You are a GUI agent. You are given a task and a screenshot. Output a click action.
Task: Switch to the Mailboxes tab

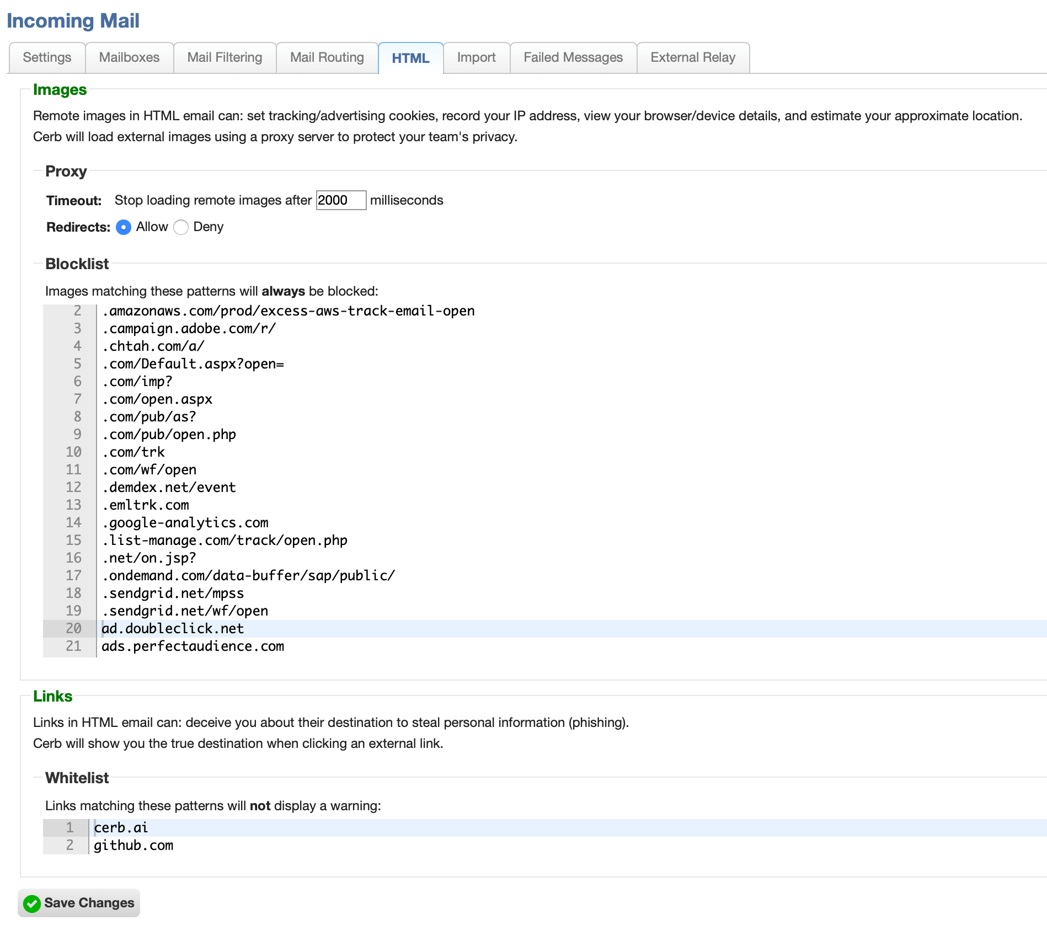tap(129, 57)
